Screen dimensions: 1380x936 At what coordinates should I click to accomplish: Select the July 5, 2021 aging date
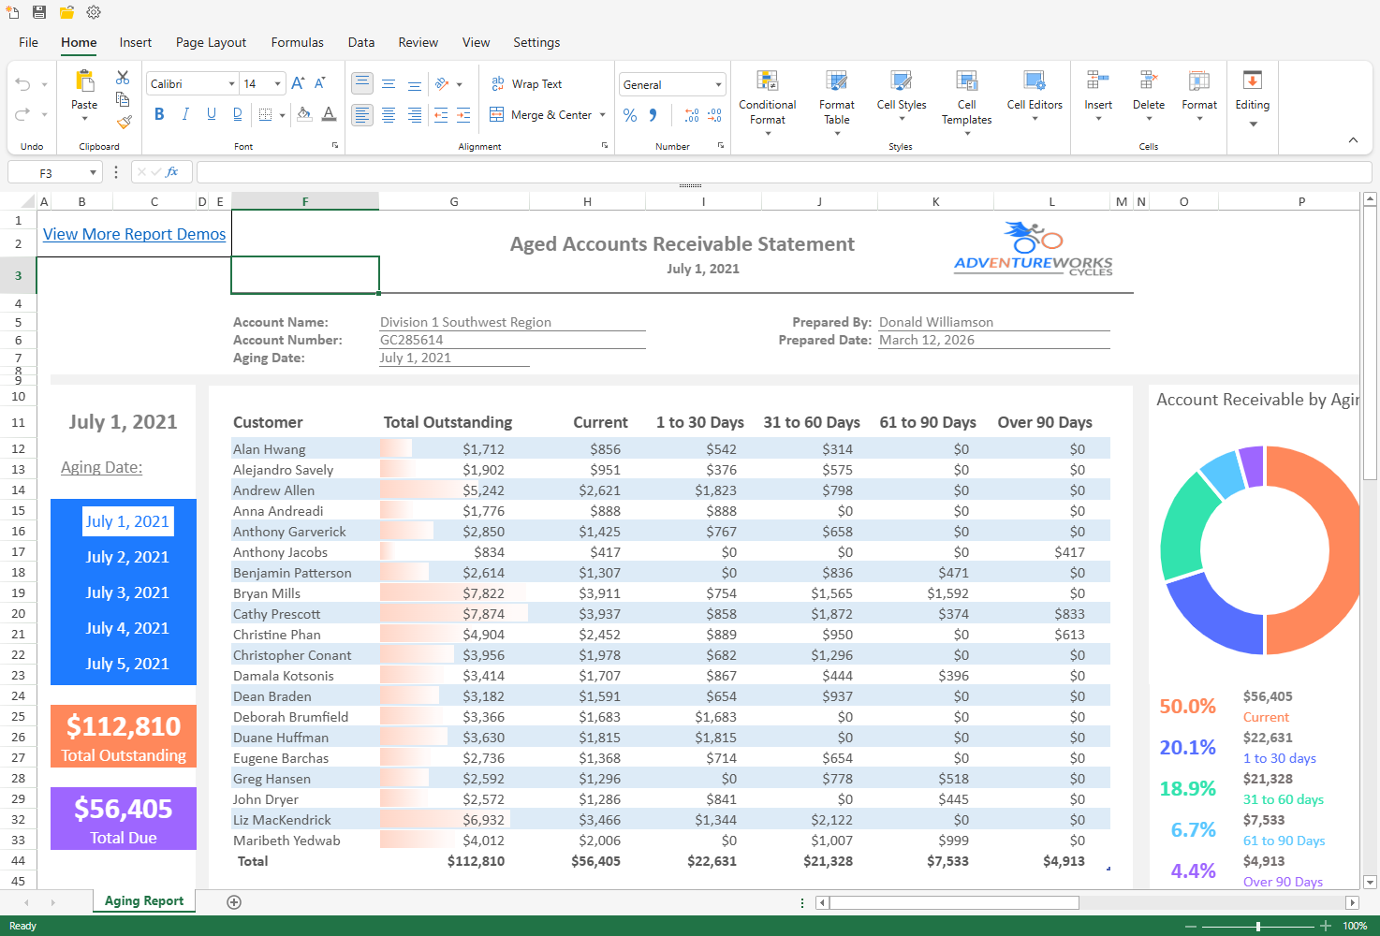tap(127, 664)
